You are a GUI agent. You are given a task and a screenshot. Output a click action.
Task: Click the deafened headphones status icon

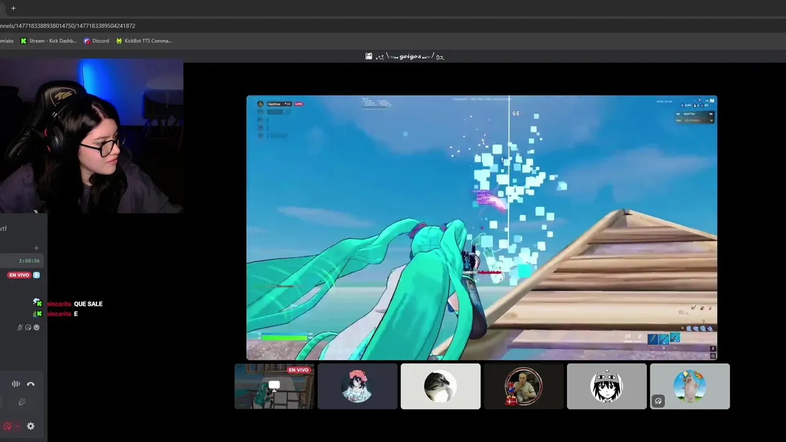(x=28, y=327)
